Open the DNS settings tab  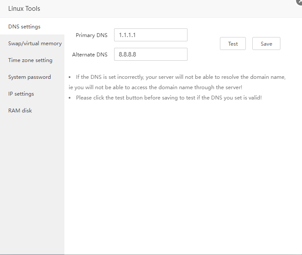tap(24, 27)
